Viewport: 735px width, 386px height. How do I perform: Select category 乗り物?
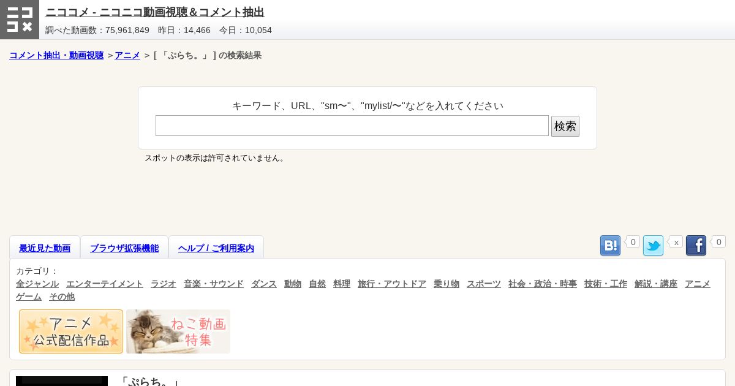(447, 284)
